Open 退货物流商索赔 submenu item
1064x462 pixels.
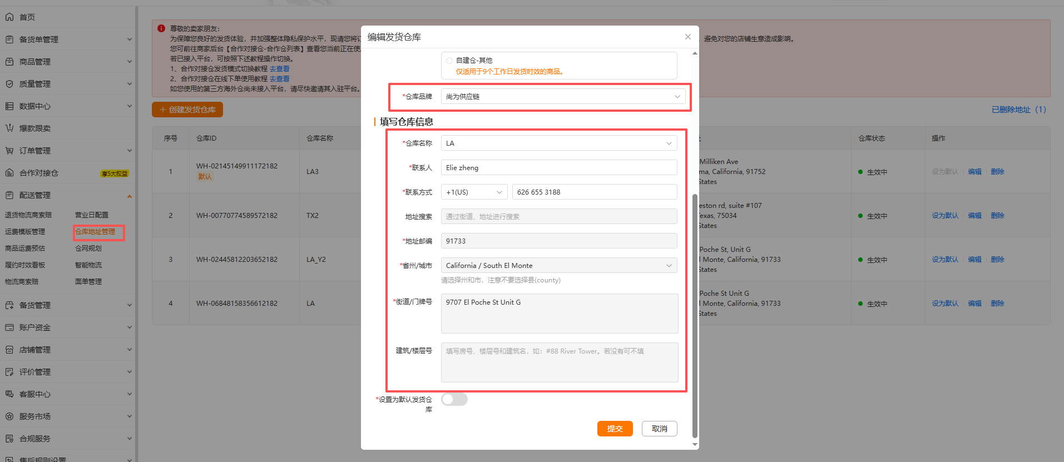coord(28,215)
